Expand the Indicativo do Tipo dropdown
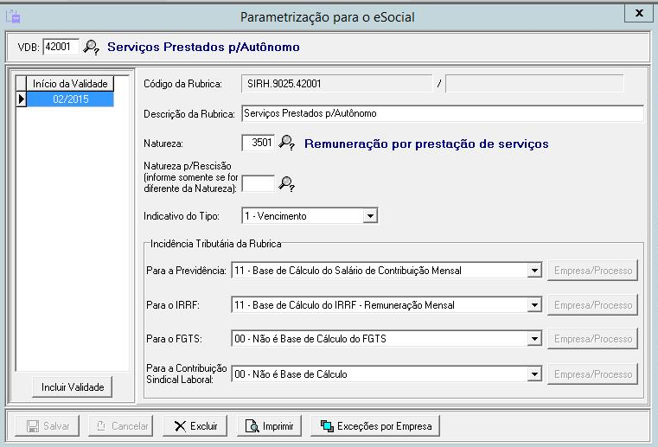The image size is (658, 447). 370,215
